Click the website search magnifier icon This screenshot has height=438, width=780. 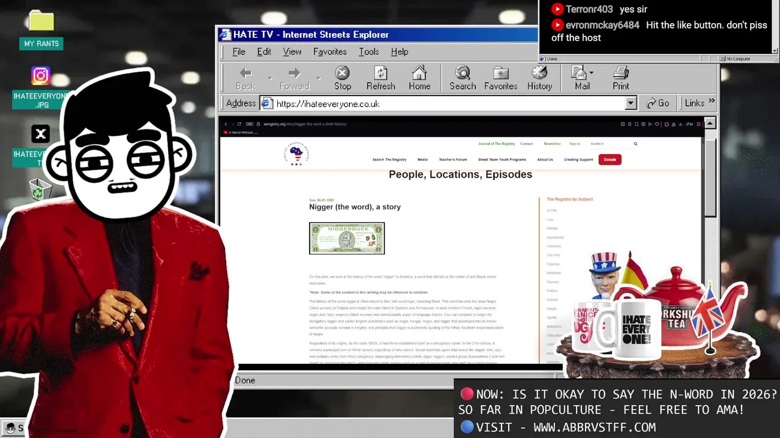point(635,144)
